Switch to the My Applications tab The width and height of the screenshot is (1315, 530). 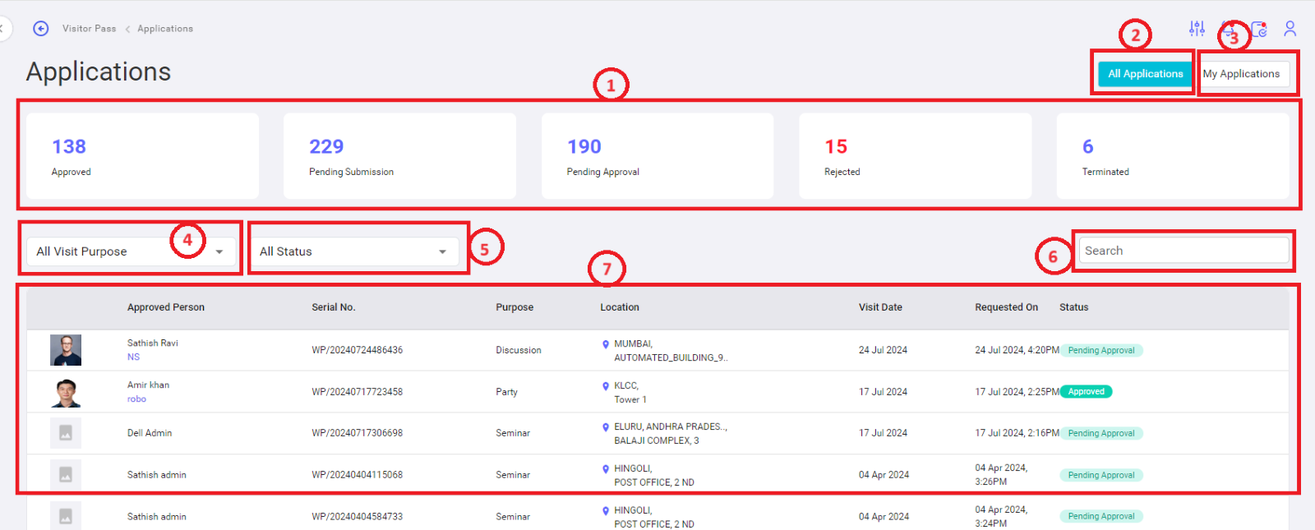pyautogui.click(x=1241, y=74)
